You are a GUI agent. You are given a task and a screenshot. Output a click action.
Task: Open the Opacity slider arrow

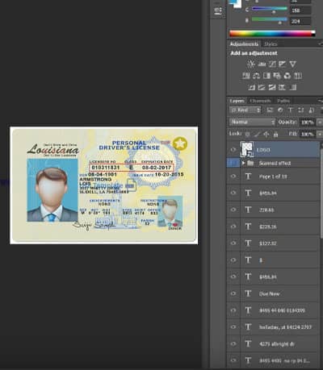[x=319, y=123]
